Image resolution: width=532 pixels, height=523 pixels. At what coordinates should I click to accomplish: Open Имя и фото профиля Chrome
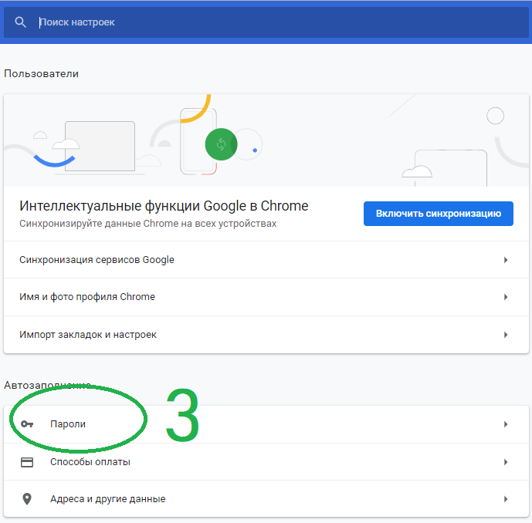(266, 297)
